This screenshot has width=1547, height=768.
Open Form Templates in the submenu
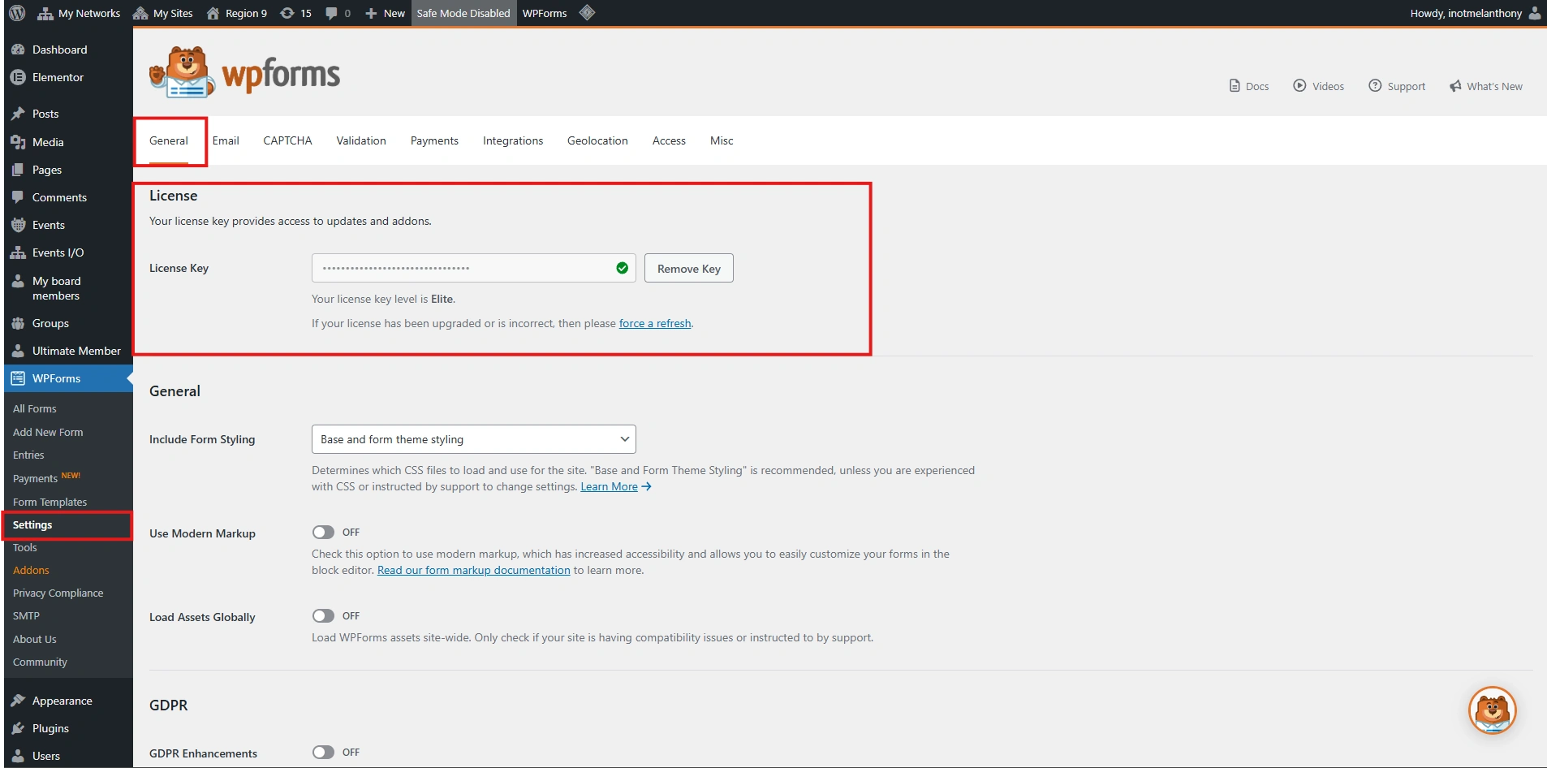pos(50,502)
